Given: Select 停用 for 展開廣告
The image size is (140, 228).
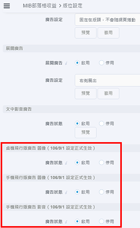Looking at the screenshot, I should pyautogui.click(x=101, y=63).
